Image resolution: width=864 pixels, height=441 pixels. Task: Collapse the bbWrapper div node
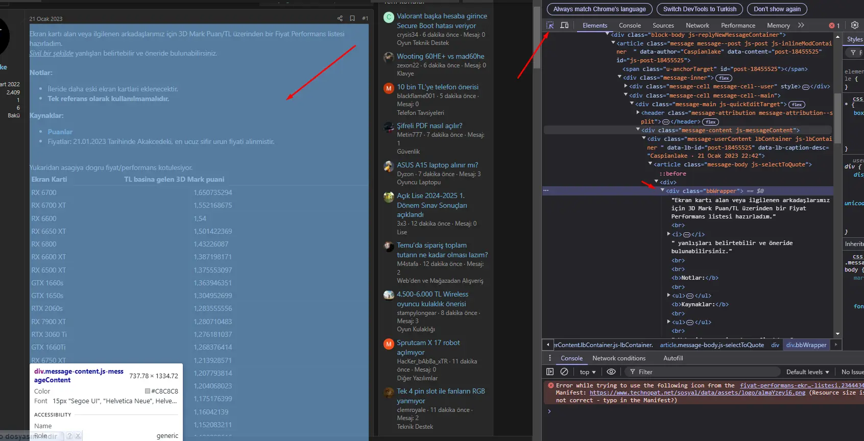coord(662,190)
